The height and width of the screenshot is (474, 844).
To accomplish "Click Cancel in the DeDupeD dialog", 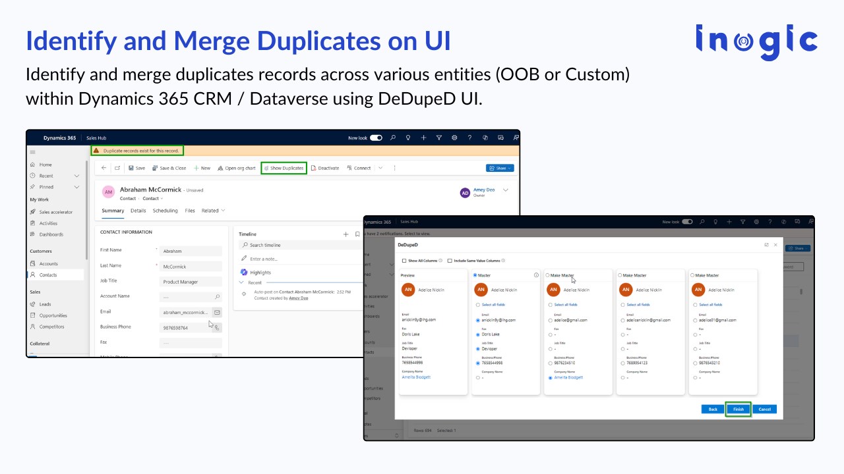I will (764, 409).
